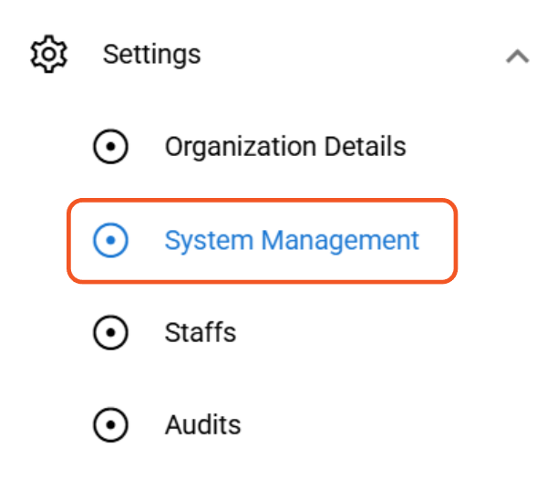Click the Audits bullet icon
The image size is (557, 479).
point(111,425)
